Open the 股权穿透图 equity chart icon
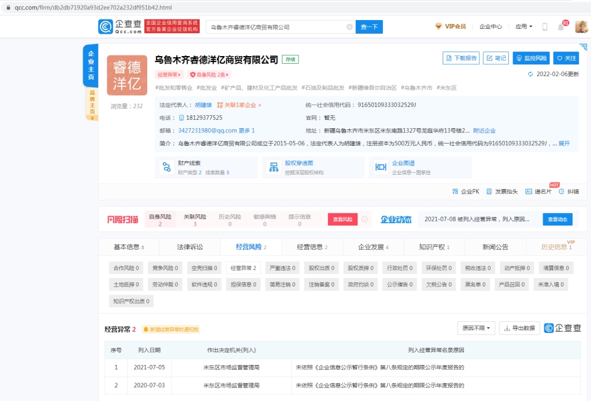The height and width of the screenshot is (401, 591). coord(273,167)
